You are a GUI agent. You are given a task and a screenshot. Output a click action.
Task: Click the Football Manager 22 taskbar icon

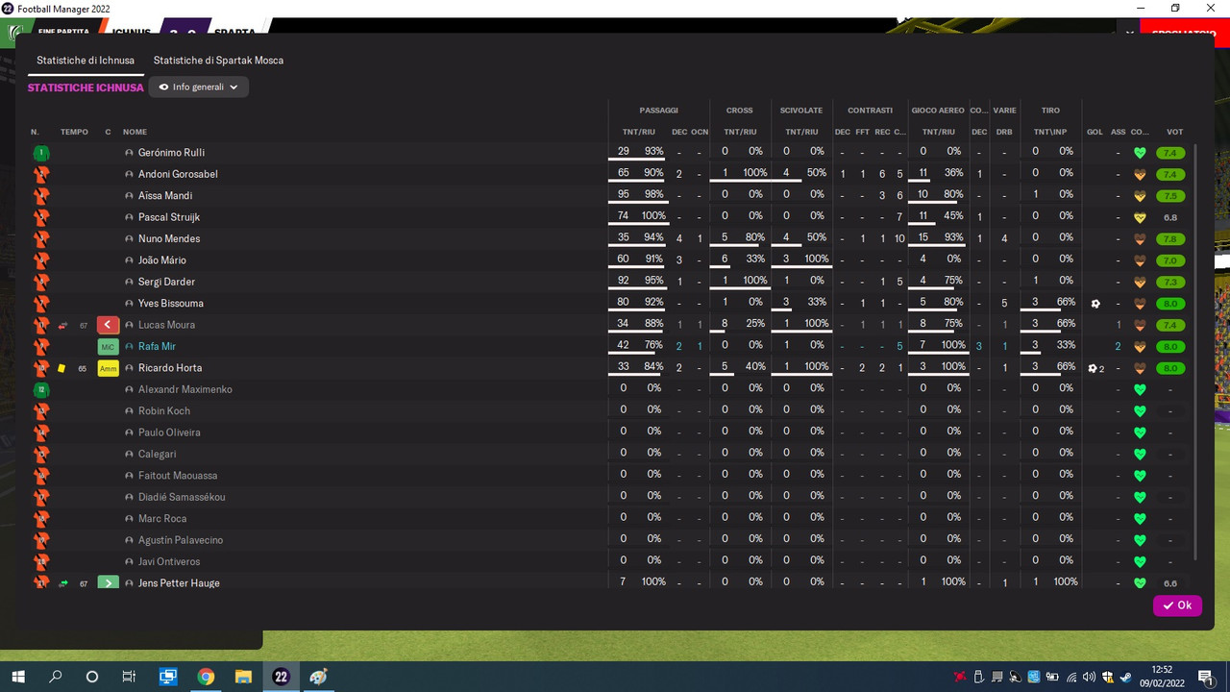(281, 677)
